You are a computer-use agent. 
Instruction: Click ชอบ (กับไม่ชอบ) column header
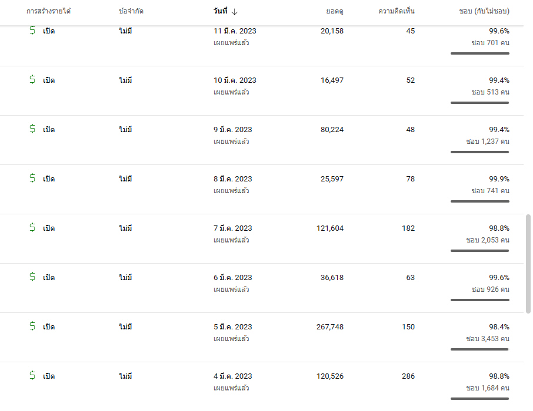pyautogui.click(x=484, y=11)
